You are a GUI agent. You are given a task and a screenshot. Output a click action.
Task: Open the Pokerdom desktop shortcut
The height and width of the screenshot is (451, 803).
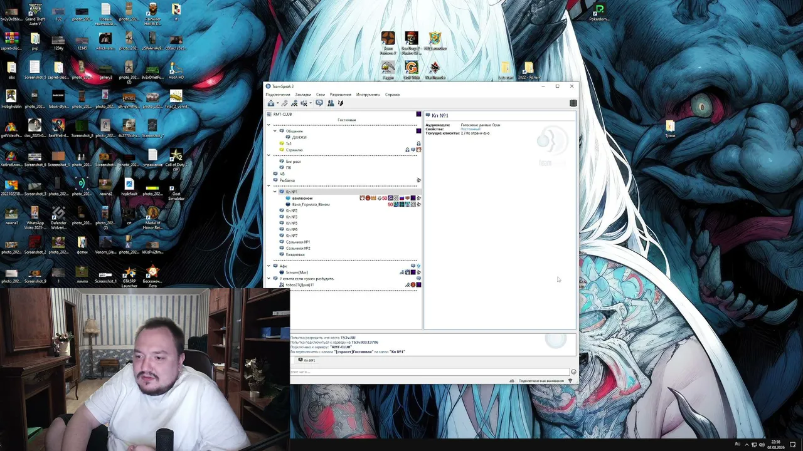pos(600,13)
